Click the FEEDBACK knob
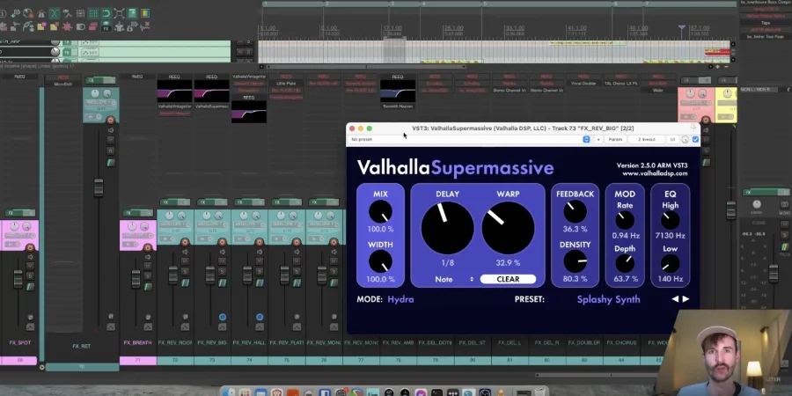The image size is (792, 396). pyautogui.click(x=575, y=211)
